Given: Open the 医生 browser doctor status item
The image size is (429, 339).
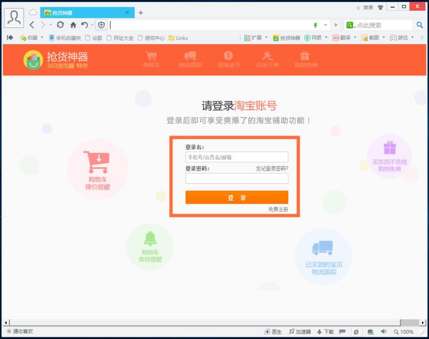Looking at the screenshot, I should 273,331.
